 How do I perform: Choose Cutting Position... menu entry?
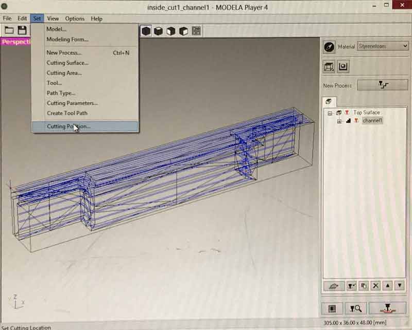click(85, 126)
